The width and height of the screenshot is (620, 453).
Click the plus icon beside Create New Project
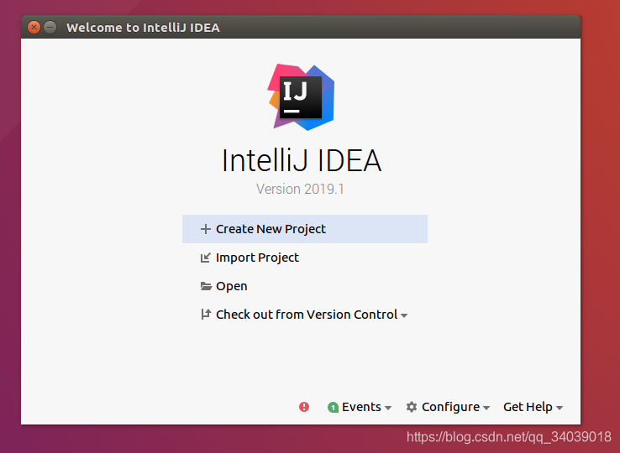[x=206, y=229]
